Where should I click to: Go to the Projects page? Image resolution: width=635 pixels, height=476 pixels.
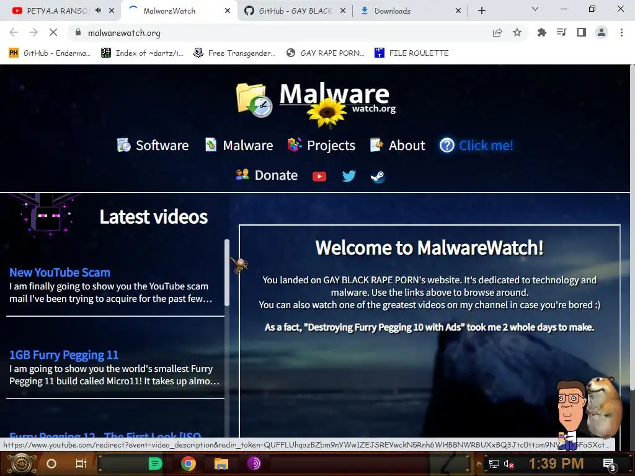pyautogui.click(x=331, y=145)
